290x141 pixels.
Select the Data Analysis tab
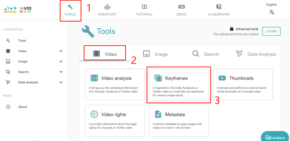click(x=256, y=54)
